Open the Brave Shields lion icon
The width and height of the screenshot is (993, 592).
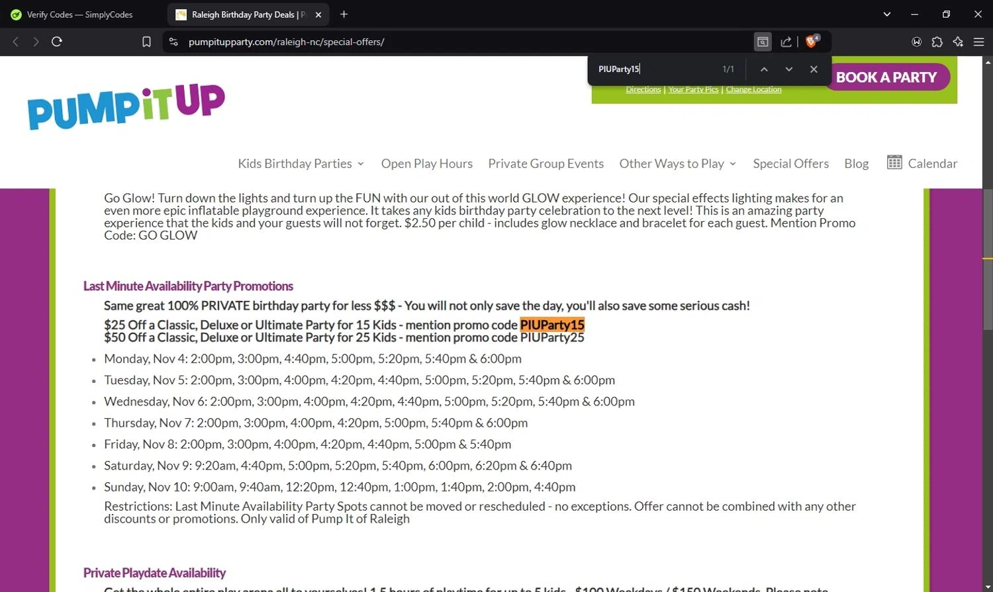tap(812, 41)
